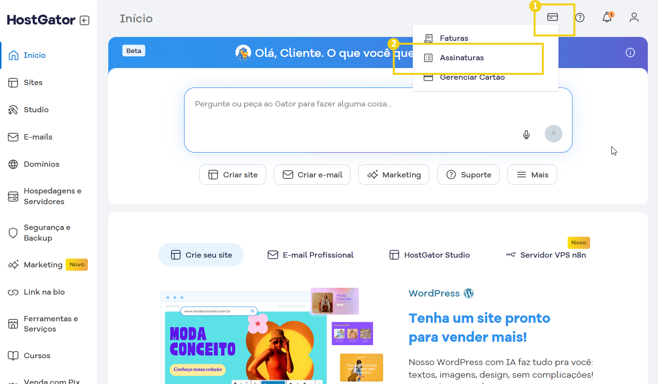658x384 pixels.
Task: Select Faturas from the dropdown menu
Action: pos(454,38)
